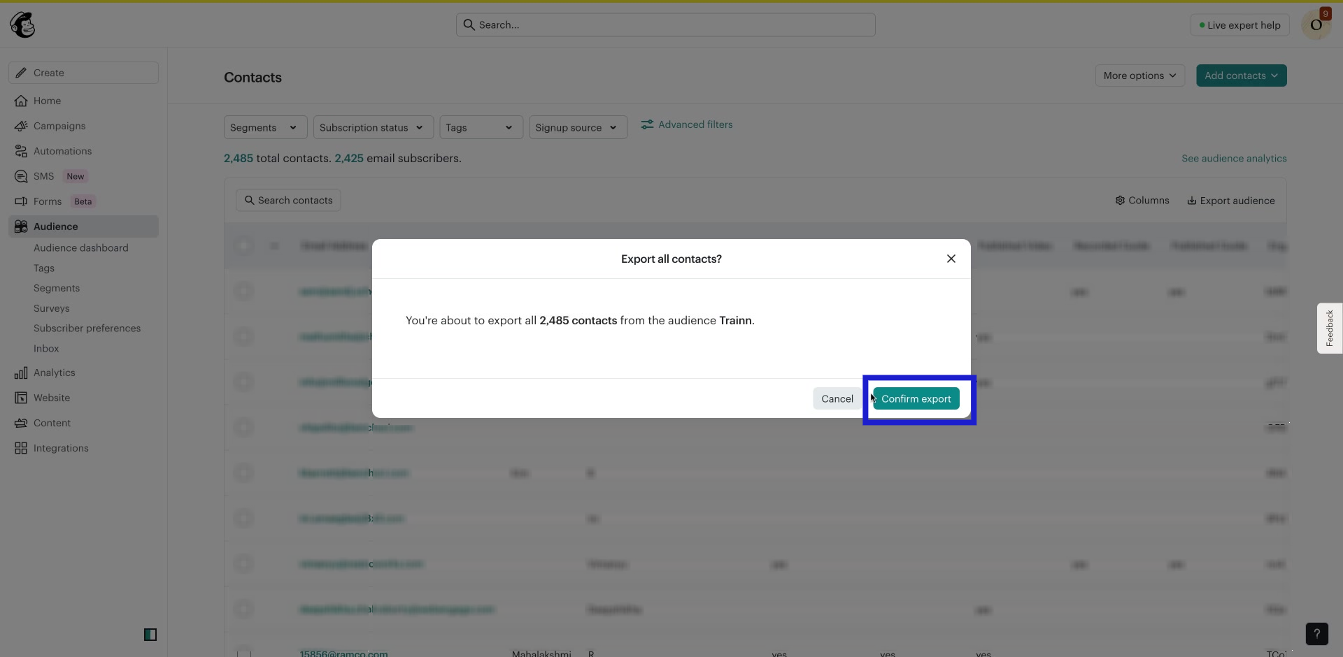This screenshot has height=657, width=1343.
Task: Open the SMS section icon
Action: click(22, 176)
